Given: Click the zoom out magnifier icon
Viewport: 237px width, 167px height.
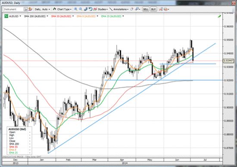Looking at the screenshot, I should pos(81,9).
